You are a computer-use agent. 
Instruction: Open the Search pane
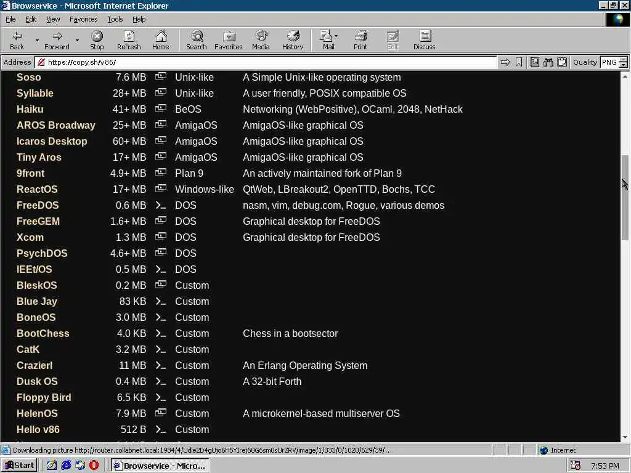point(197,40)
